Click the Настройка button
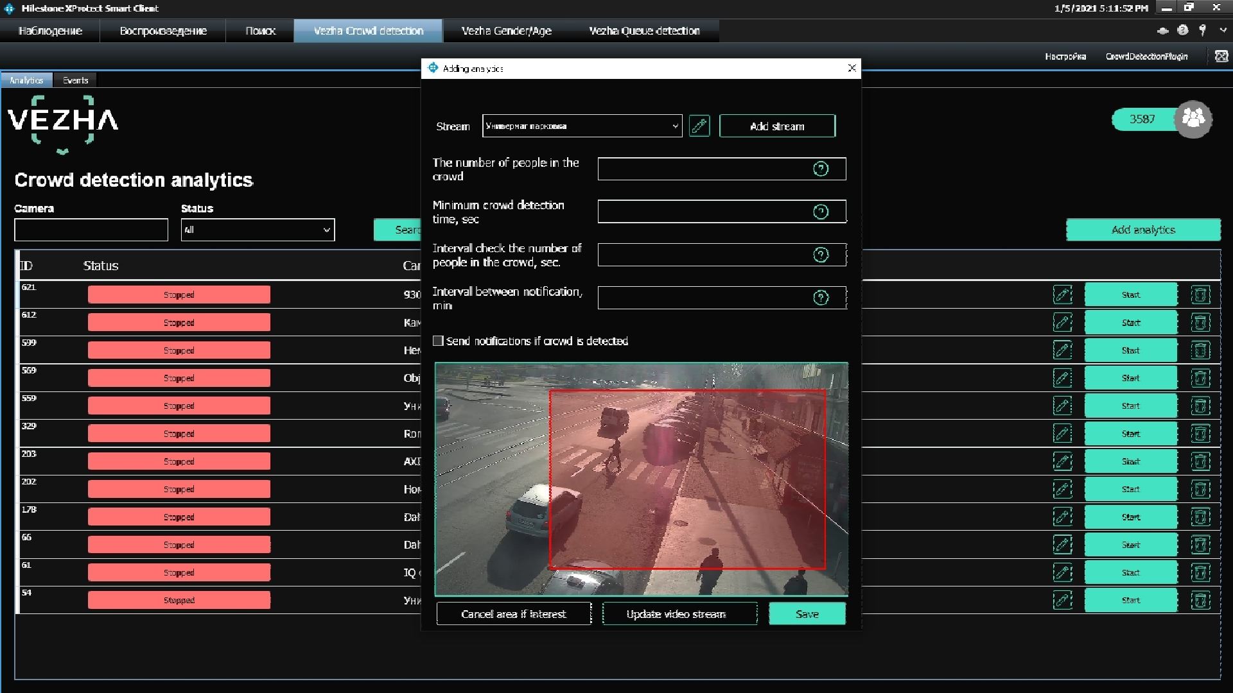 1065,56
